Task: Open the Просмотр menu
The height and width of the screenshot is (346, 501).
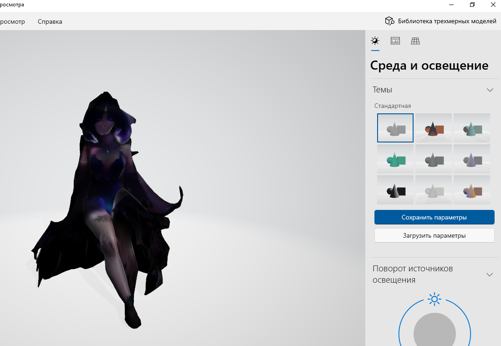Action: point(12,21)
